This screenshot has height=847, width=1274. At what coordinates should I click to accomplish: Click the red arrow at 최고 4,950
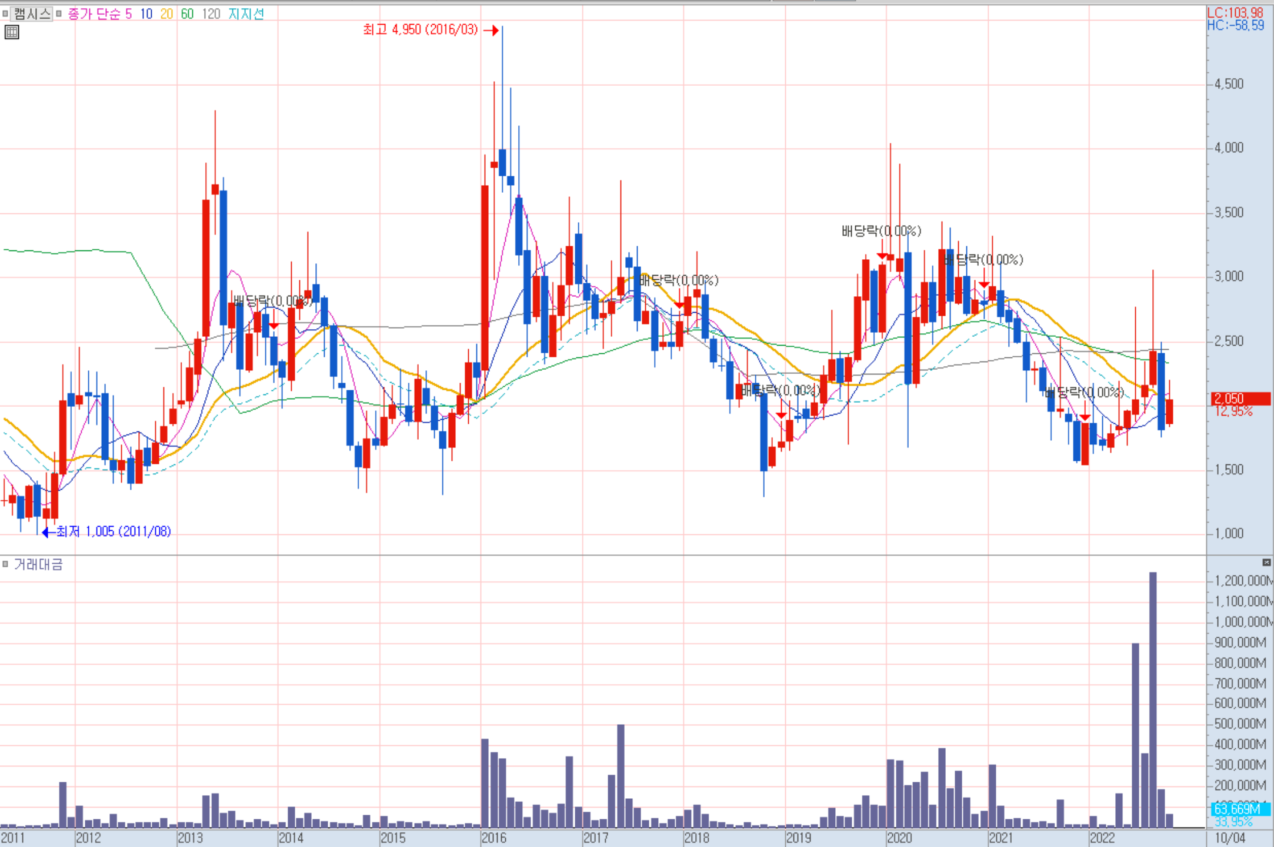point(491,30)
